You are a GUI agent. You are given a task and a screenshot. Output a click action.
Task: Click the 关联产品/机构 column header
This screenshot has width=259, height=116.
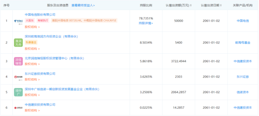(x=243, y=5)
